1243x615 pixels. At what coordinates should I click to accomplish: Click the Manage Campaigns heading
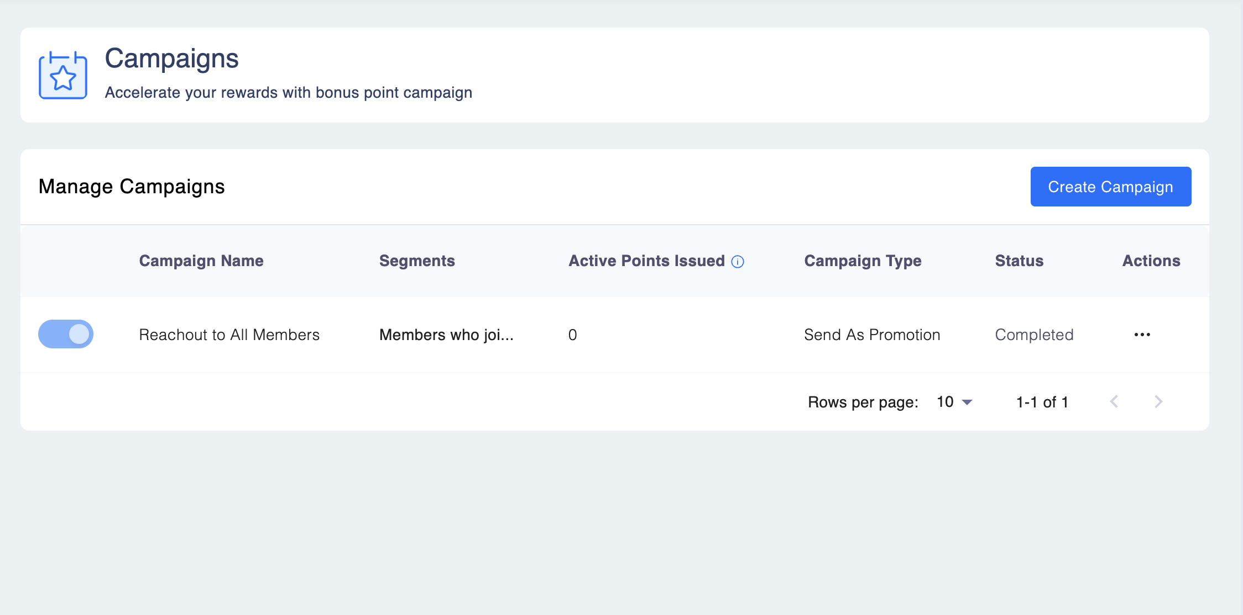tap(132, 187)
